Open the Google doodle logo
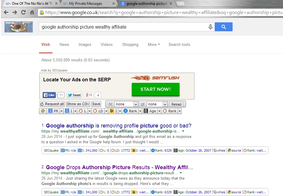 18,27
